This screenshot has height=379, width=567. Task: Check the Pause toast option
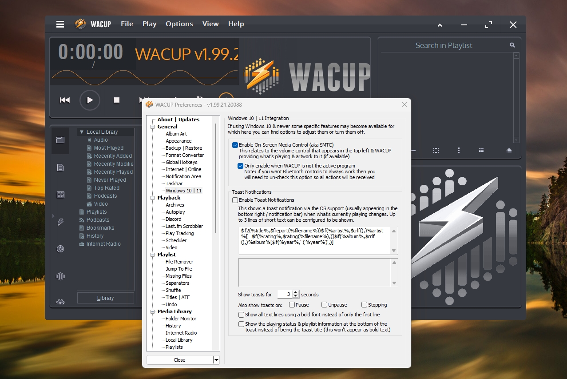coord(292,305)
